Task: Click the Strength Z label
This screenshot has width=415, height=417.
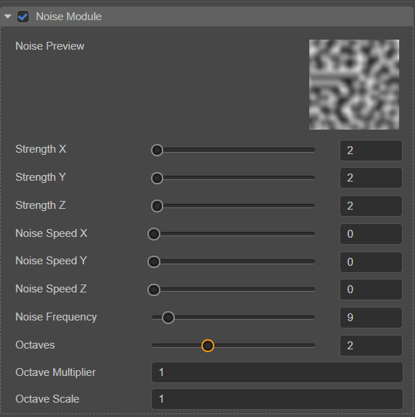Action: (x=40, y=205)
